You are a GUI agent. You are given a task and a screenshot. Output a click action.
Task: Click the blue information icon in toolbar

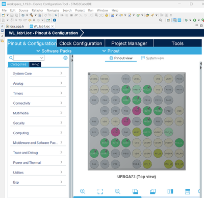(55, 20)
